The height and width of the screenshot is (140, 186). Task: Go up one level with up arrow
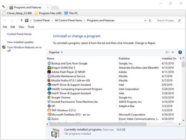click(21, 20)
